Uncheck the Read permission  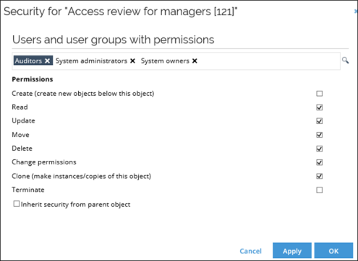click(x=320, y=107)
